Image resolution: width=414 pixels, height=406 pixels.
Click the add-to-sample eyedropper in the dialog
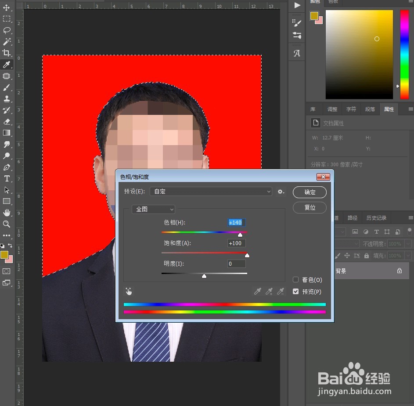[x=269, y=291]
